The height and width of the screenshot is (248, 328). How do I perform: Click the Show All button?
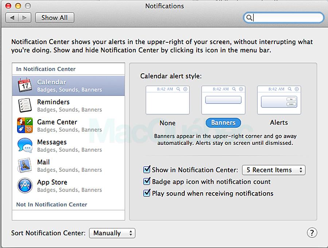click(54, 18)
